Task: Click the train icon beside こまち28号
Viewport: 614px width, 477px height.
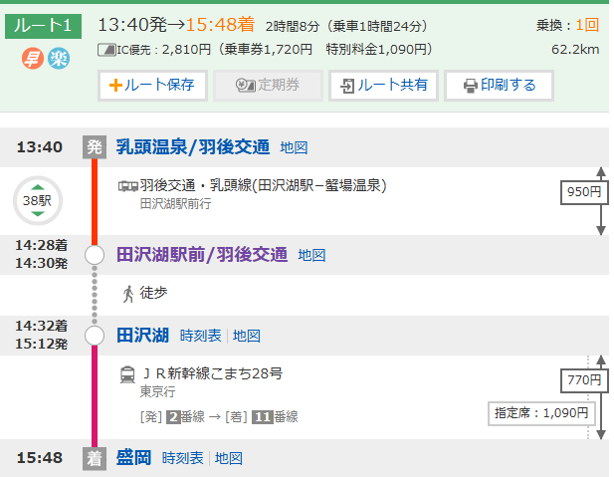Action: [128, 374]
